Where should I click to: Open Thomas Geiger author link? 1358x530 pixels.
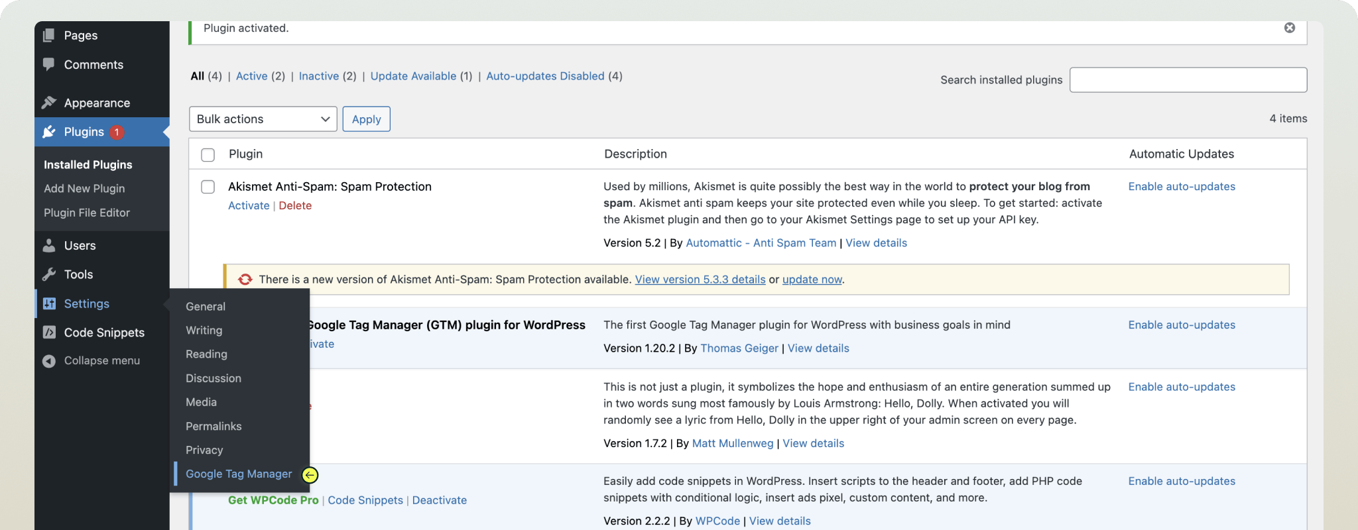pos(739,348)
